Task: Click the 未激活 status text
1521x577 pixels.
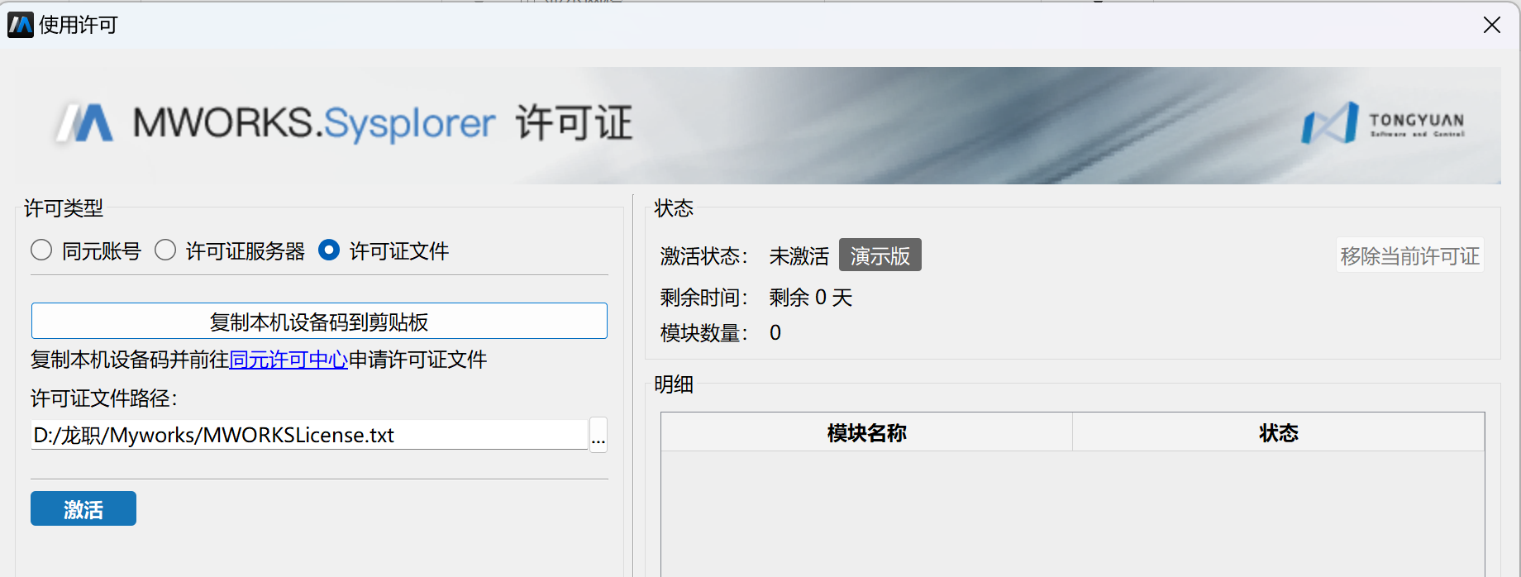Action: coord(799,256)
